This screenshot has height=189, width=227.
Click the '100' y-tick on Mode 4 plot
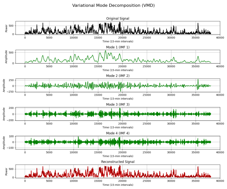pos(11,136)
